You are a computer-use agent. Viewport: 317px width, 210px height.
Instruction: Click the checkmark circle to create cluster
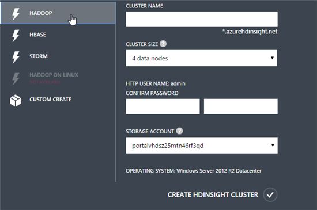tap(270, 194)
